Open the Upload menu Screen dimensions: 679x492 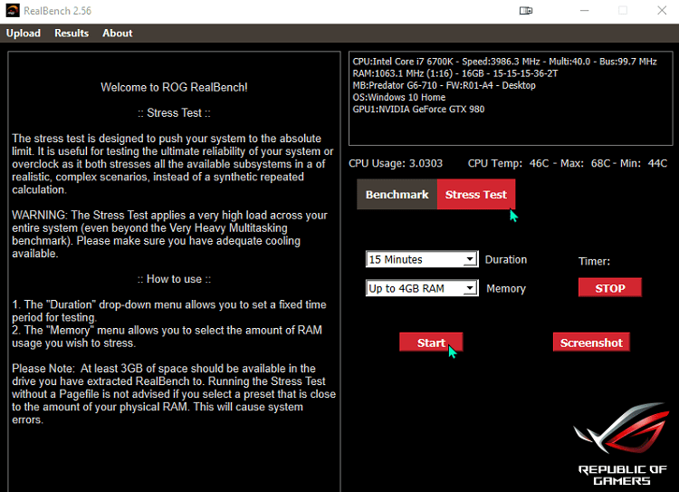[24, 34]
